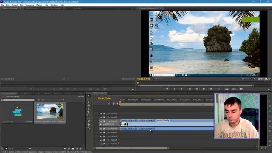Screen dimensions: 272x153
Task: Click the Project panel search field
Action: [18, 100]
